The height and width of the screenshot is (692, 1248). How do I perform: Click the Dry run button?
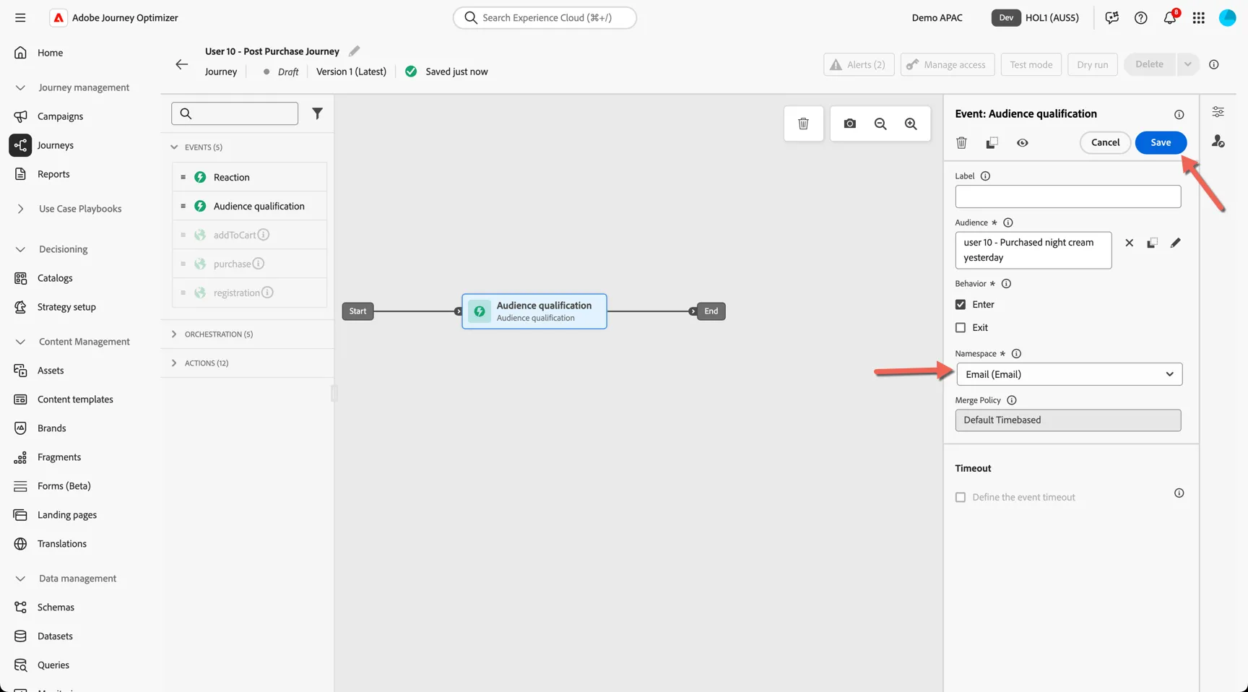click(x=1092, y=64)
